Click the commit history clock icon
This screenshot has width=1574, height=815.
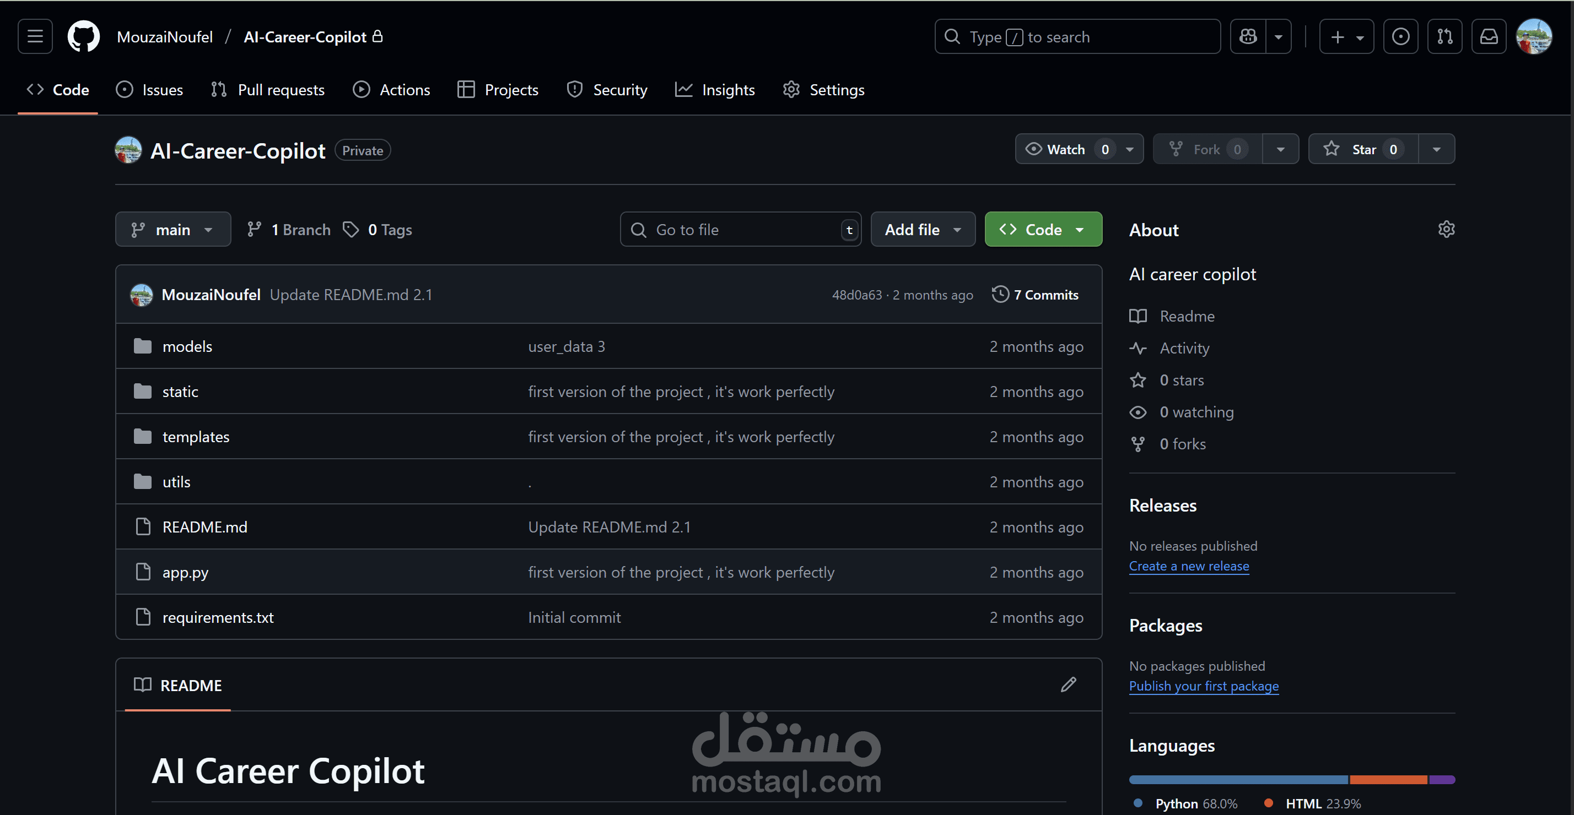1000,294
